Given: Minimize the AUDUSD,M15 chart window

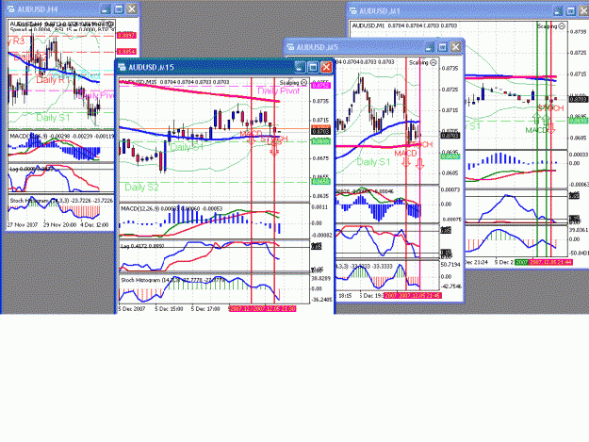Looking at the screenshot, I should [x=300, y=67].
